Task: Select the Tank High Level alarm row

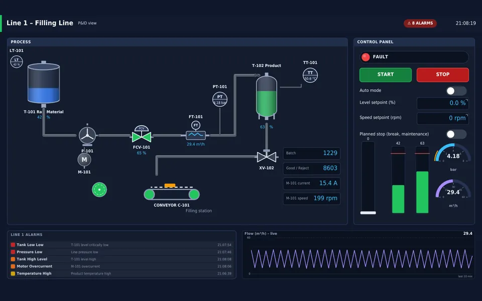Action: (121, 259)
